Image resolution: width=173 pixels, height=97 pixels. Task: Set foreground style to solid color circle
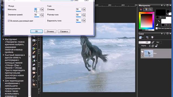[157, 17]
